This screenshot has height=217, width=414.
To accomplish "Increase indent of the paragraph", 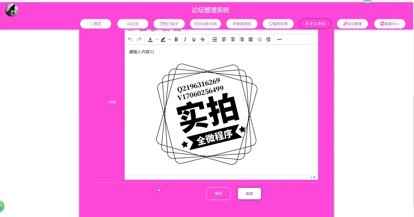I will pyautogui.click(x=268, y=39).
